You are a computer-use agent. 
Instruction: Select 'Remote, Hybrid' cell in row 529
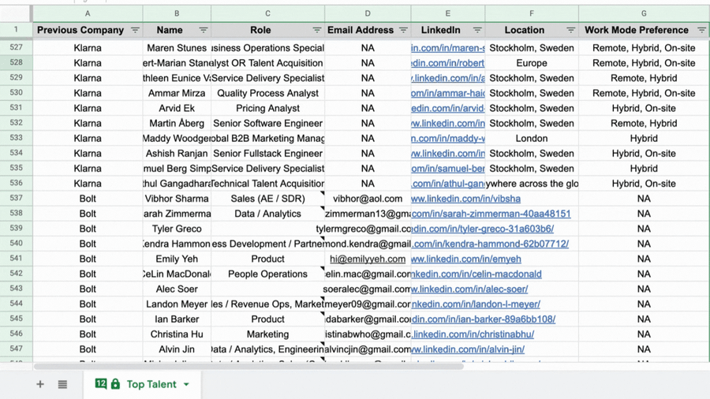(644, 78)
